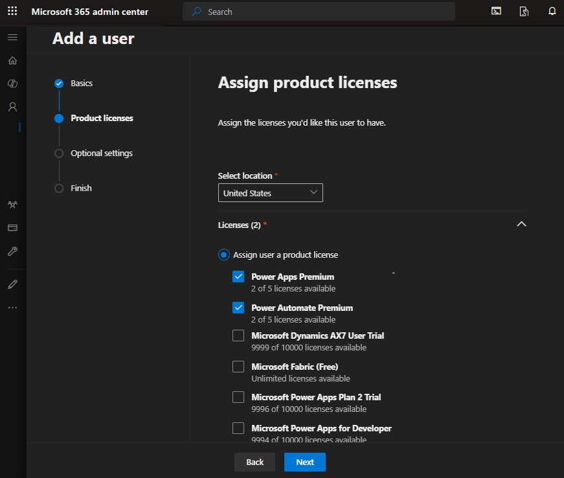Click the Assign product licenses heading
The image size is (564, 478).
(308, 83)
